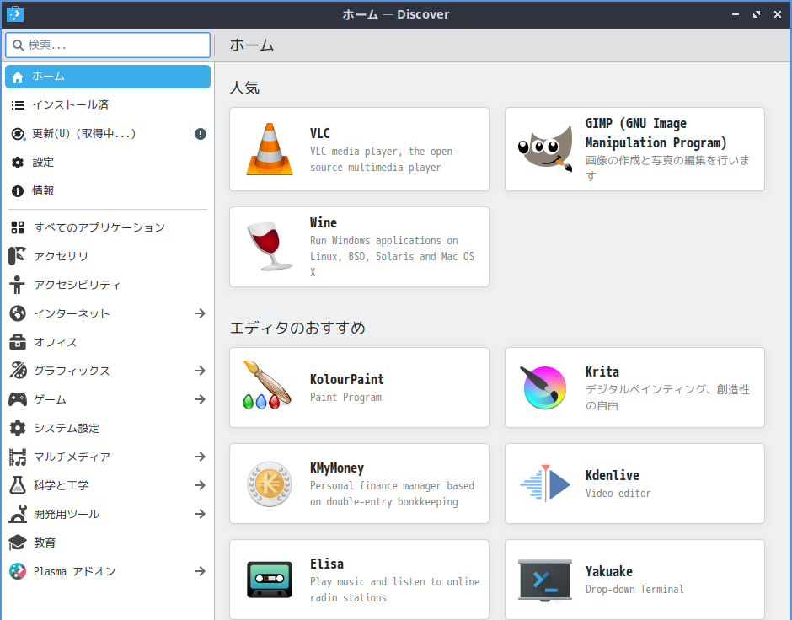Click the 'Paint Program' description text
This screenshot has width=792, height=620.
[345, 398]
